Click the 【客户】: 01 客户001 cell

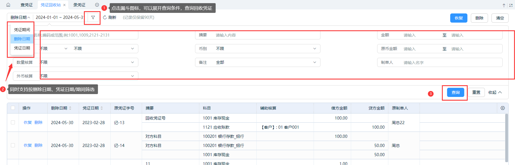(285, 127)
